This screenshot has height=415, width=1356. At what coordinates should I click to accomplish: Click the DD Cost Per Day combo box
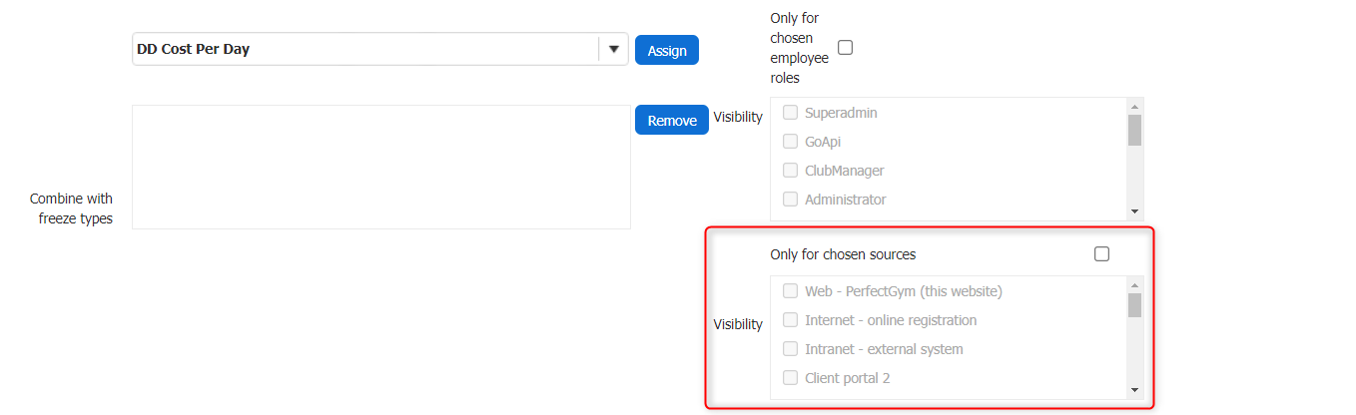pos(365,49)
